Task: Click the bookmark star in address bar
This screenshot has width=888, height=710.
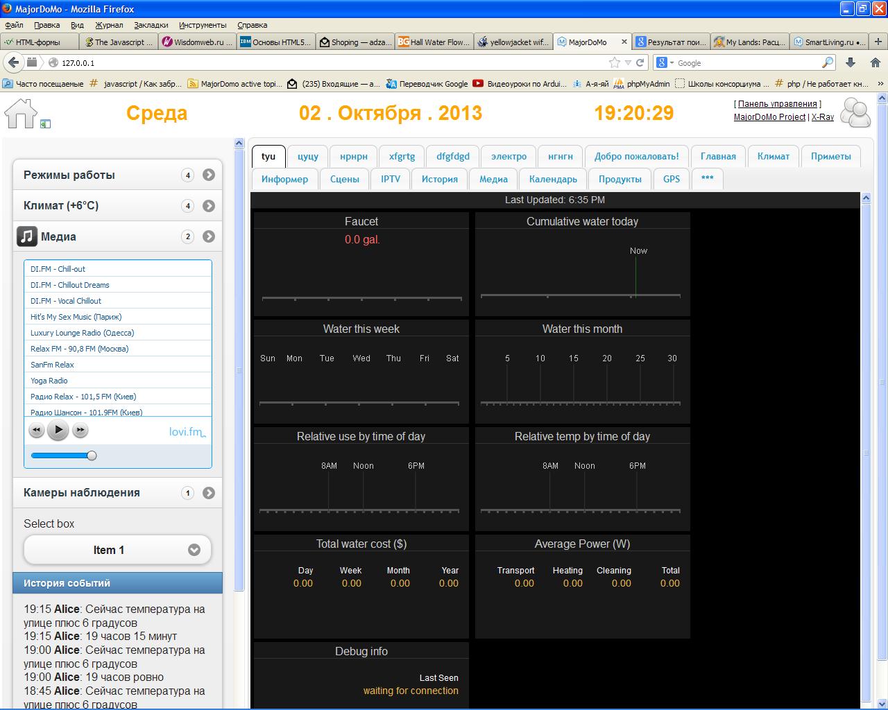Action: pyautogui.click(x=614, y=62)
